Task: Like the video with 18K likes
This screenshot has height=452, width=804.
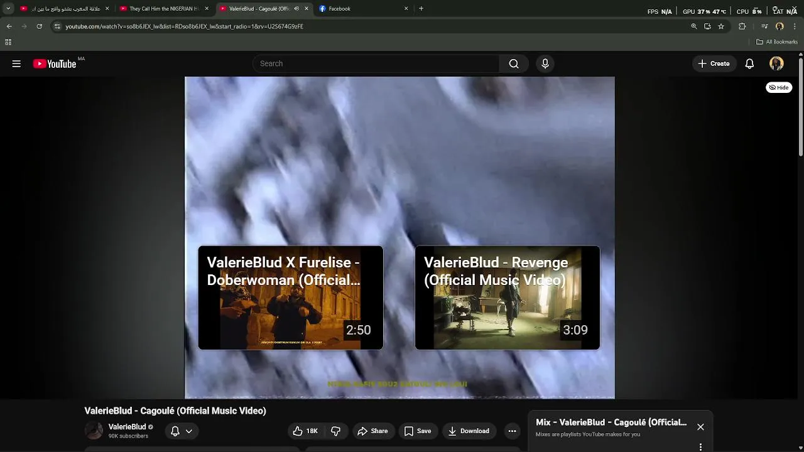Action: 305,431
